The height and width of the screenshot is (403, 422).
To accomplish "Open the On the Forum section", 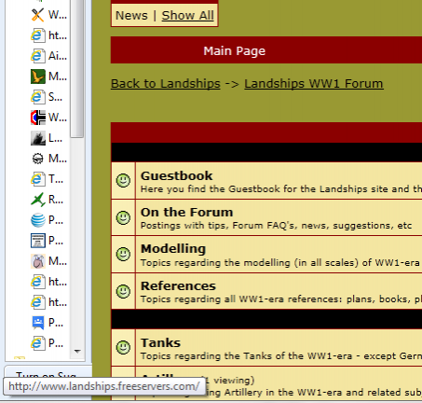I will click(x=187, y=212).
